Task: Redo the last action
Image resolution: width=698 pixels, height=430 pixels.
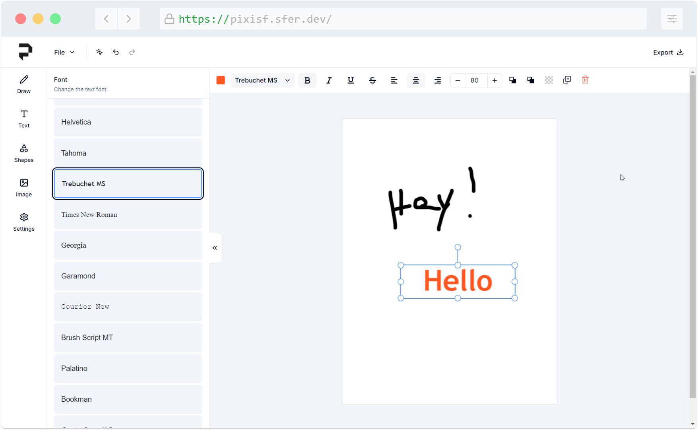Action: coord(132,52)
